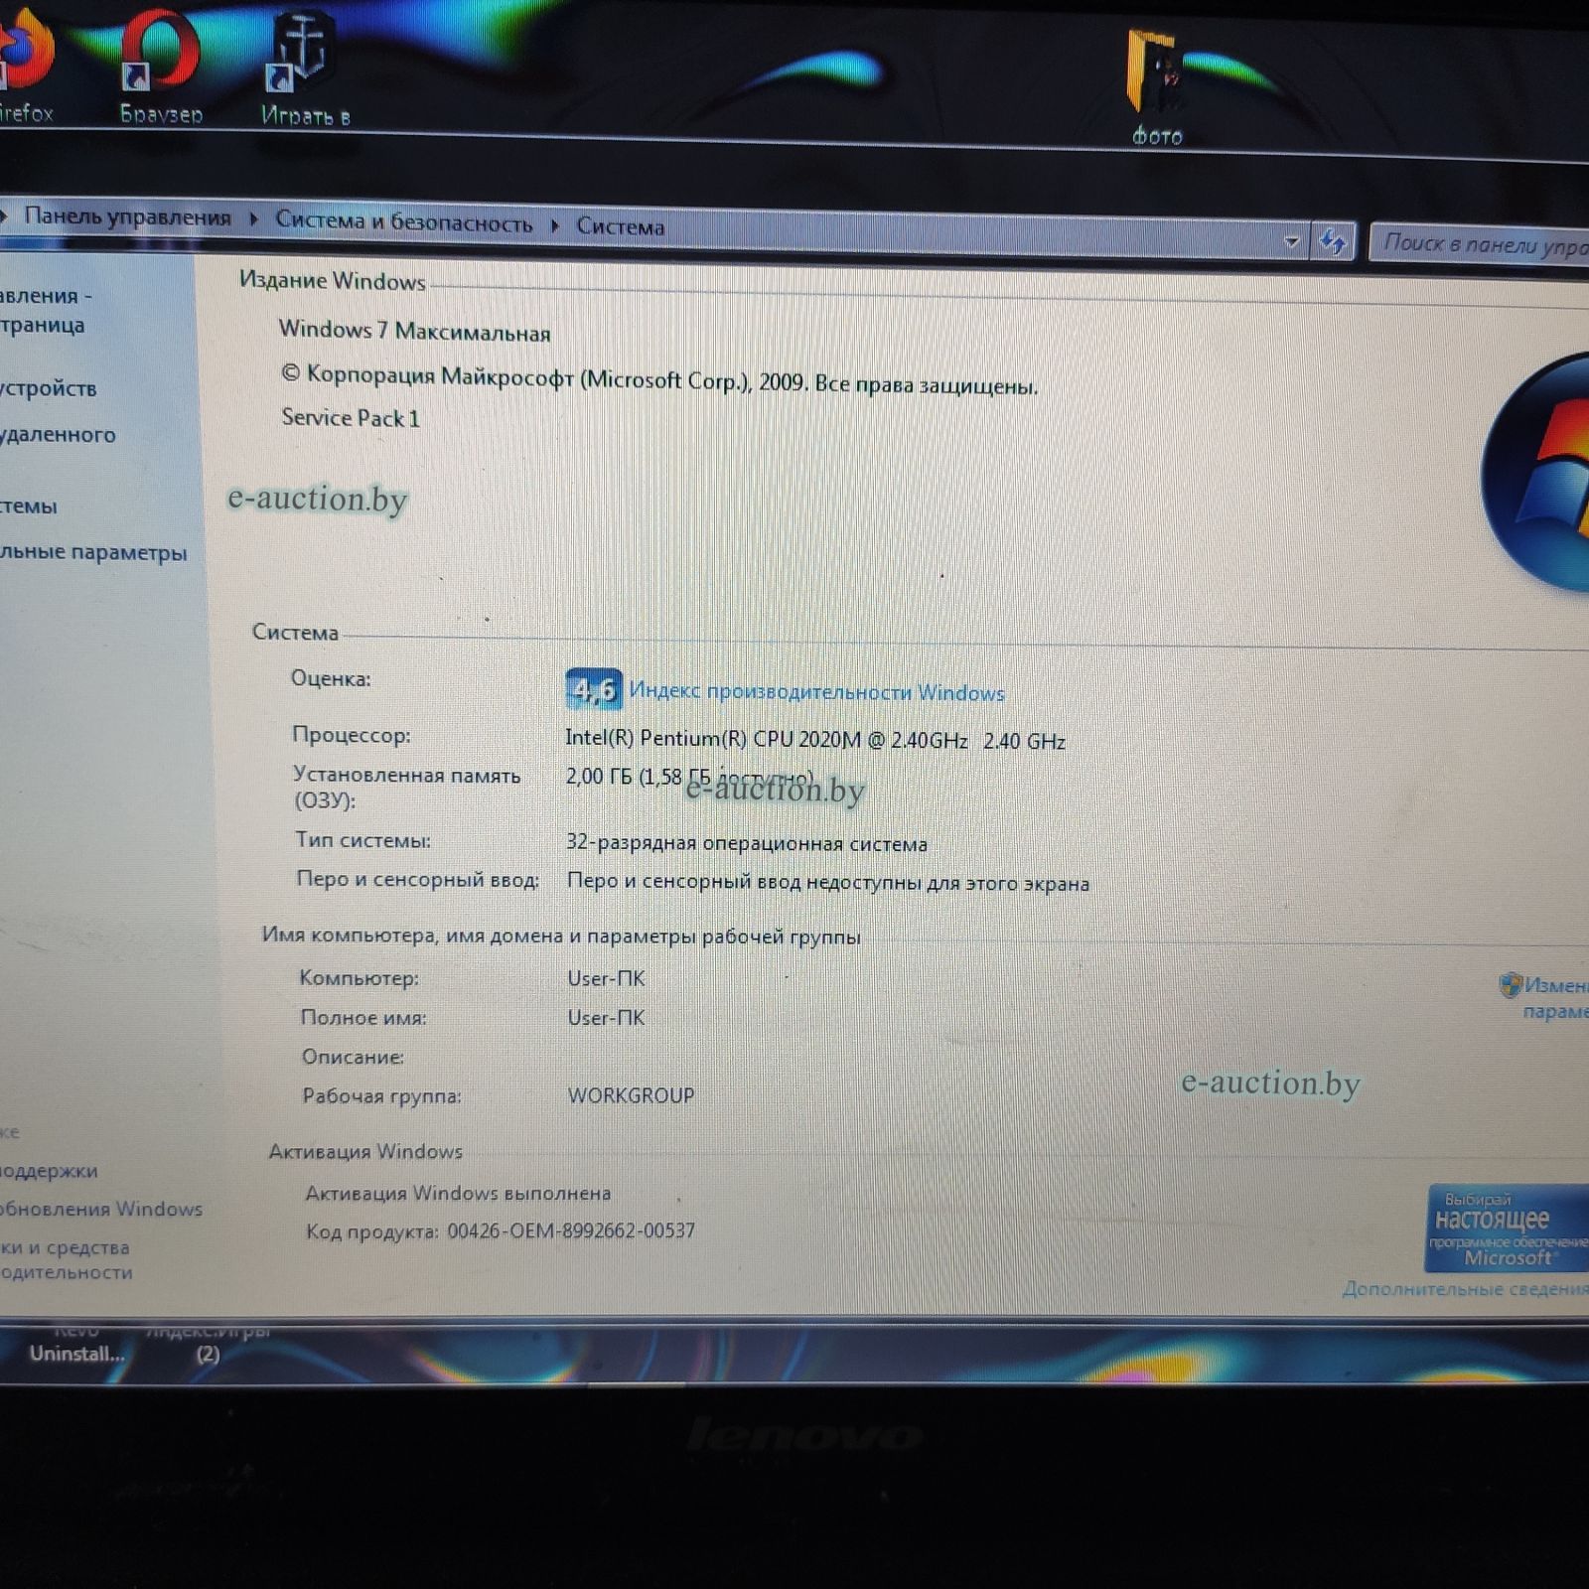Click the address bar refresh icon

pos(1332,240)
